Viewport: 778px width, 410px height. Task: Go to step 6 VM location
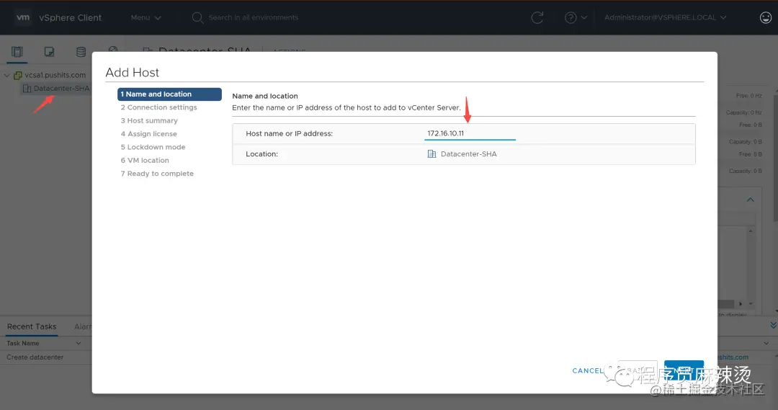pyautogui.click(x=145, y=161)
